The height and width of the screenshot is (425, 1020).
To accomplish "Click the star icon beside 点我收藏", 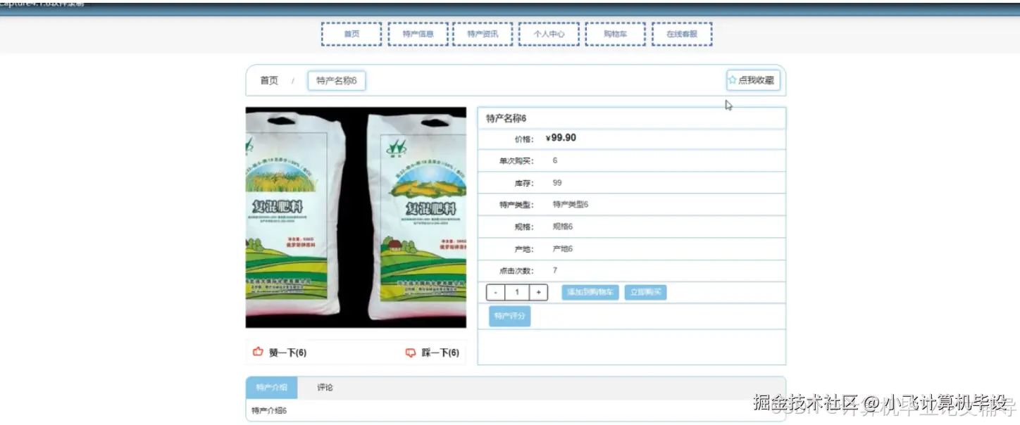I will [x=733, y=80].
